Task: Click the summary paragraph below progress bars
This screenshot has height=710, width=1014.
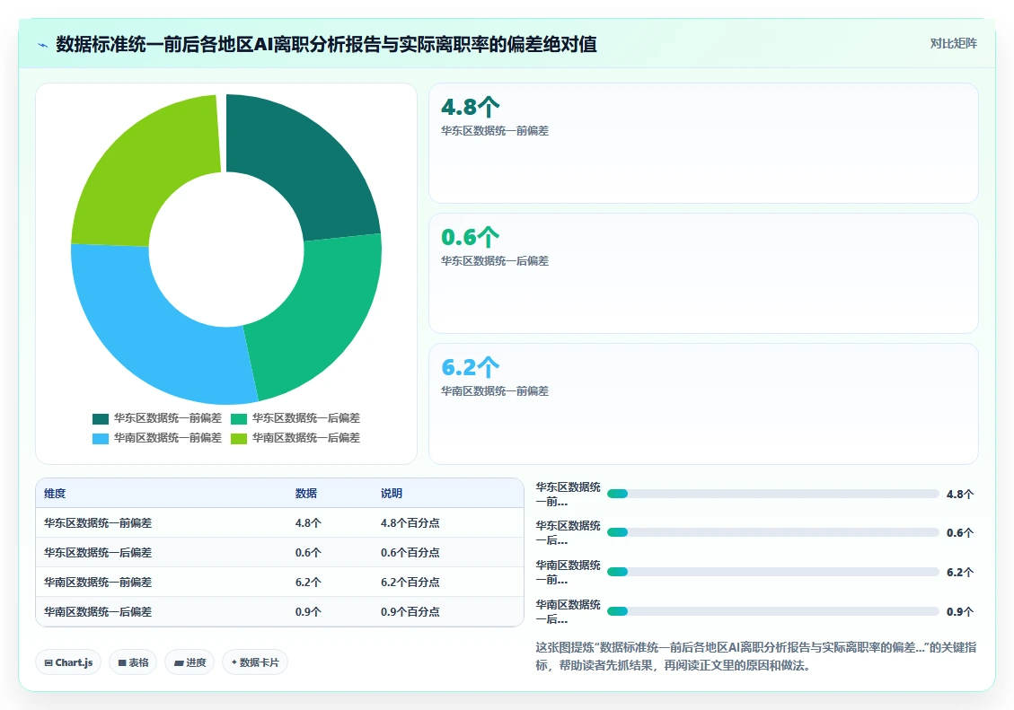Action: tap(756, 656)
